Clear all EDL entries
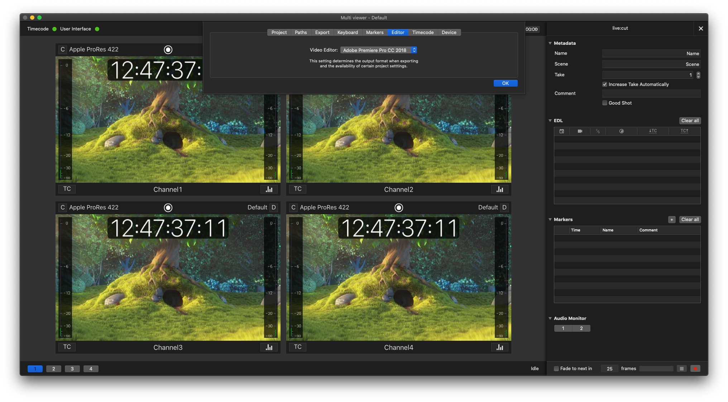This screenshot has height=402, width=728. [690, 121]
